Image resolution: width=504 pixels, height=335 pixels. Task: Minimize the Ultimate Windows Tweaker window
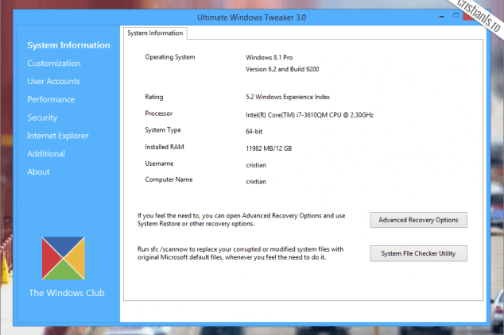441,15
